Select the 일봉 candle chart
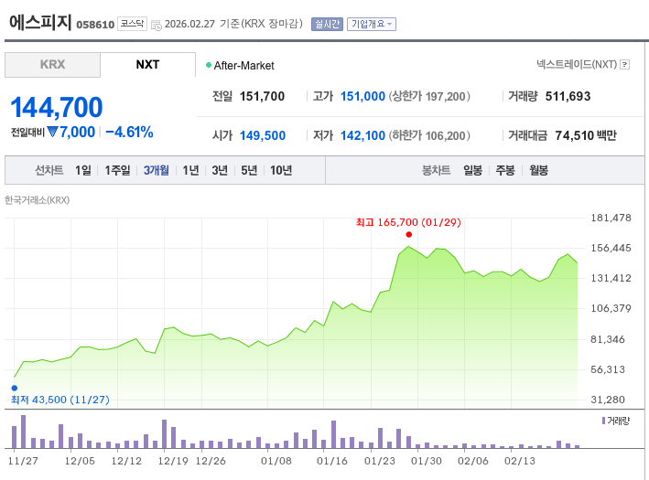649x480 pixels. pos(472,170)
